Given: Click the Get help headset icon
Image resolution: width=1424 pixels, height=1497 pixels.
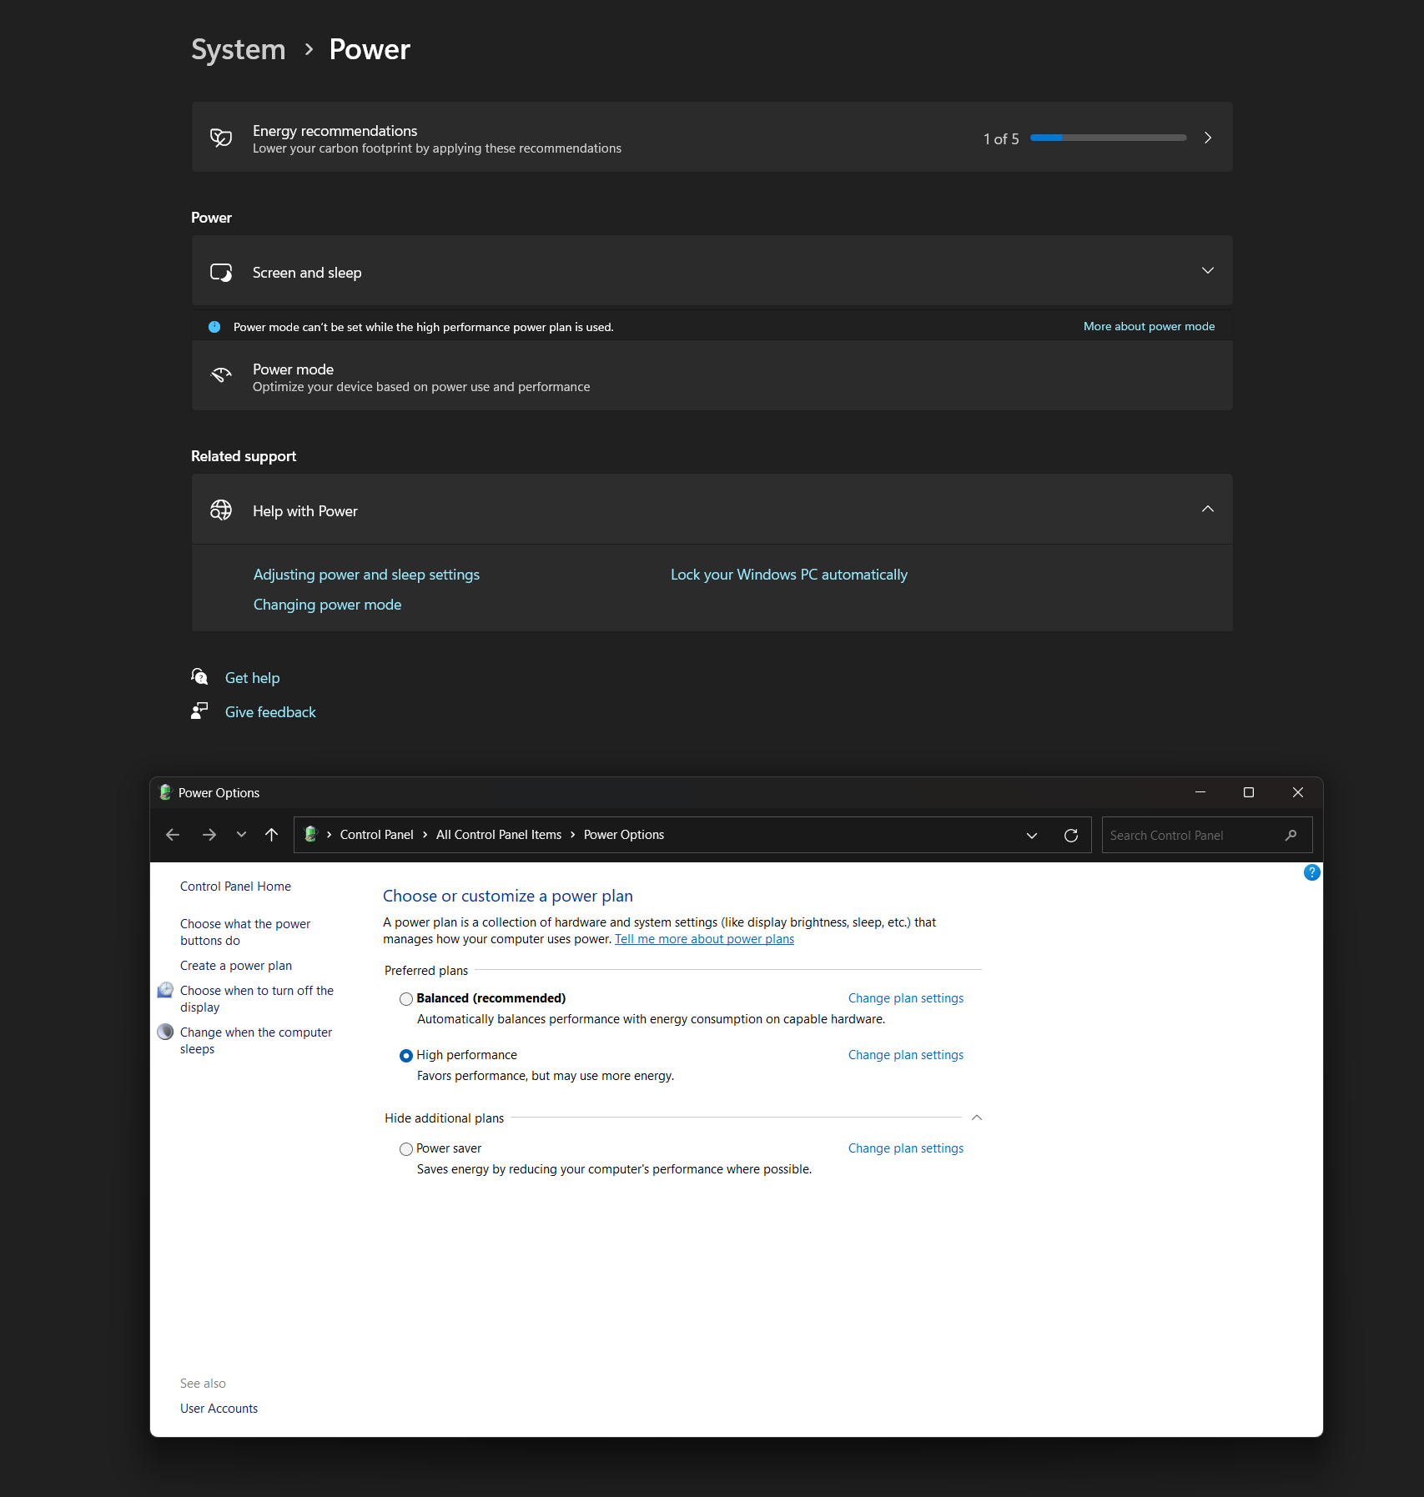Looking at the screenshot, I should pos(199,676).
